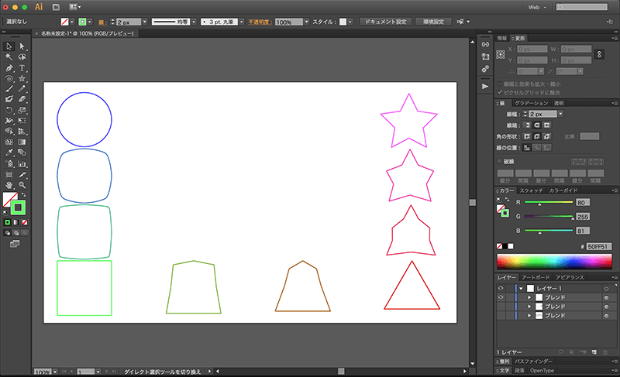
Task: Select the Eraser tool
Action: pyautogui.click(x=22, y=99)
